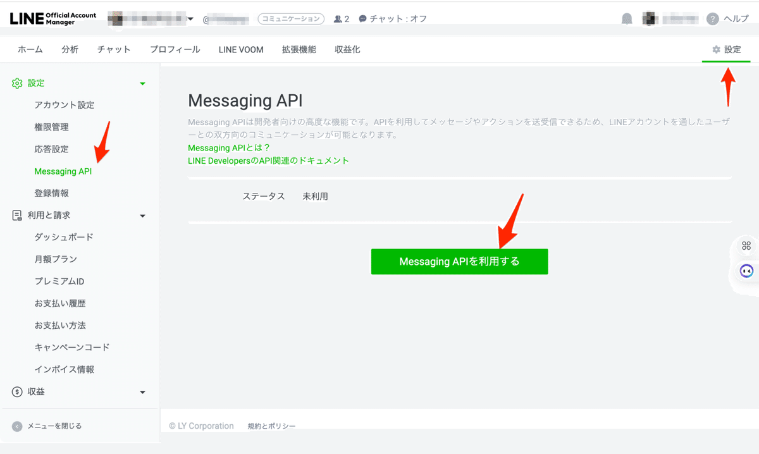Open 登録情報 in the sidebar

[51, 193]
